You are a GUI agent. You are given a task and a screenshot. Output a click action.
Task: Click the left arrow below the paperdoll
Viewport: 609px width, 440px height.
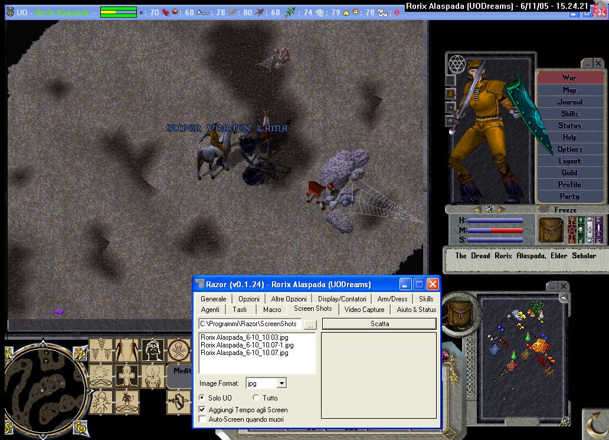coord(478,209)
